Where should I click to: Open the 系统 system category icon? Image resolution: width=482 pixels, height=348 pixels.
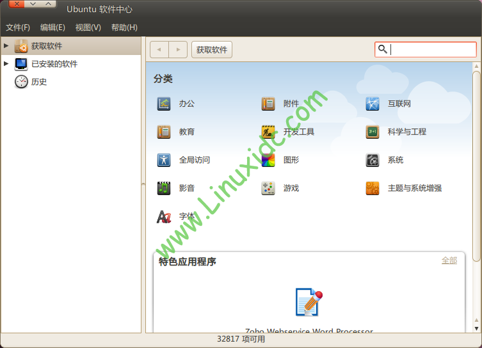(373, 160)
